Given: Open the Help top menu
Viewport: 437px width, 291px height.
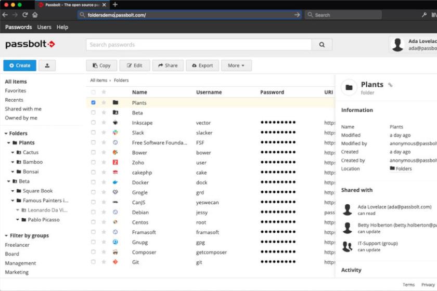Looking at the screenshot, I should 62,27.
